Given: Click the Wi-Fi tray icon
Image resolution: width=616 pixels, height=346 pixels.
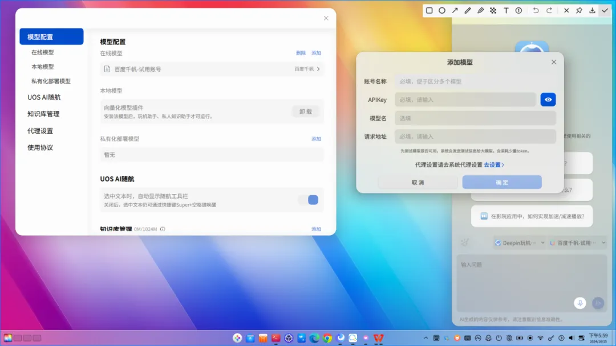Looking at the screenshot, I should (x=541, y=338).
